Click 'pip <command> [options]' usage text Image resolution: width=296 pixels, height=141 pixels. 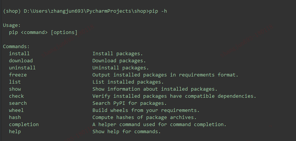[x=43, y=32]
